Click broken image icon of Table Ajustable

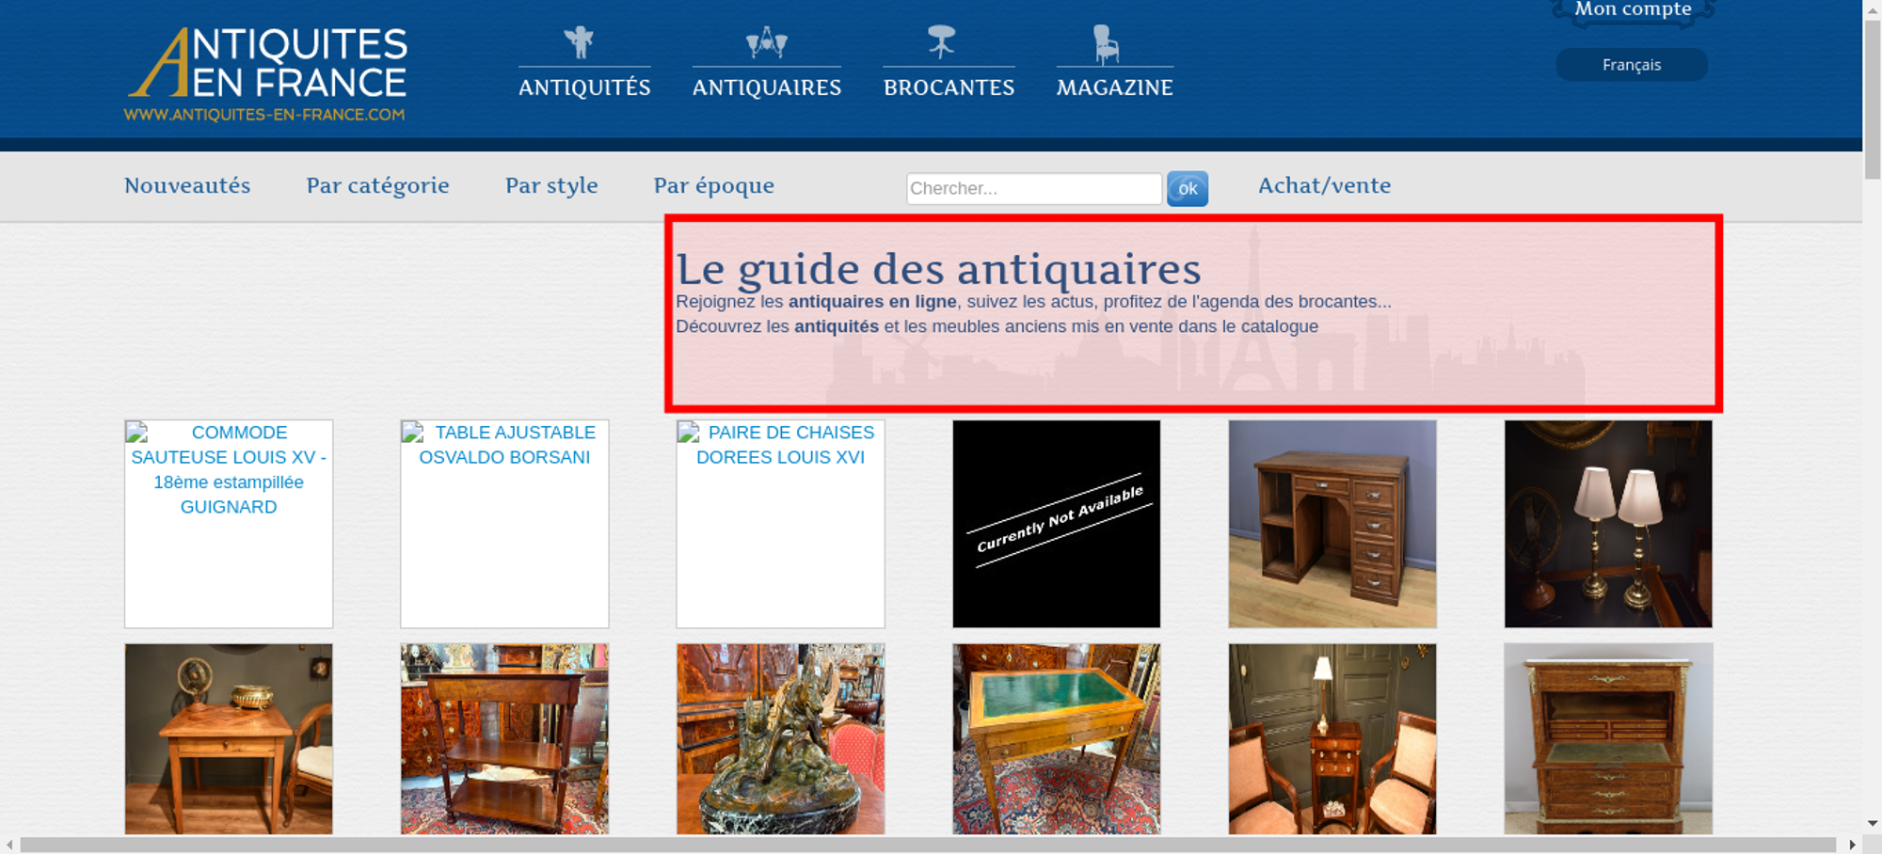[413, 433]
